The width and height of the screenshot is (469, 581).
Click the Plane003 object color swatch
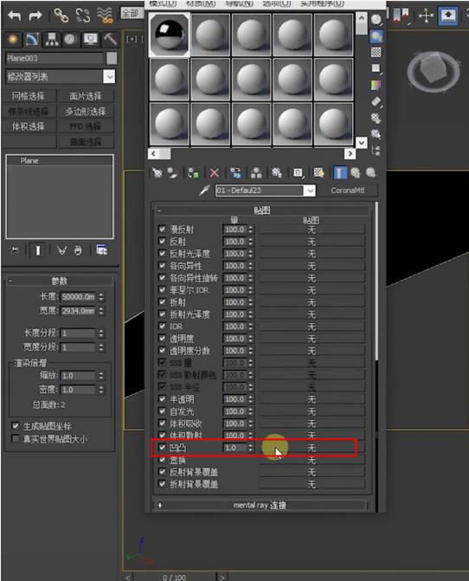112,58
